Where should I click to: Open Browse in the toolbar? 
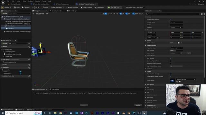tap(26, 7)
